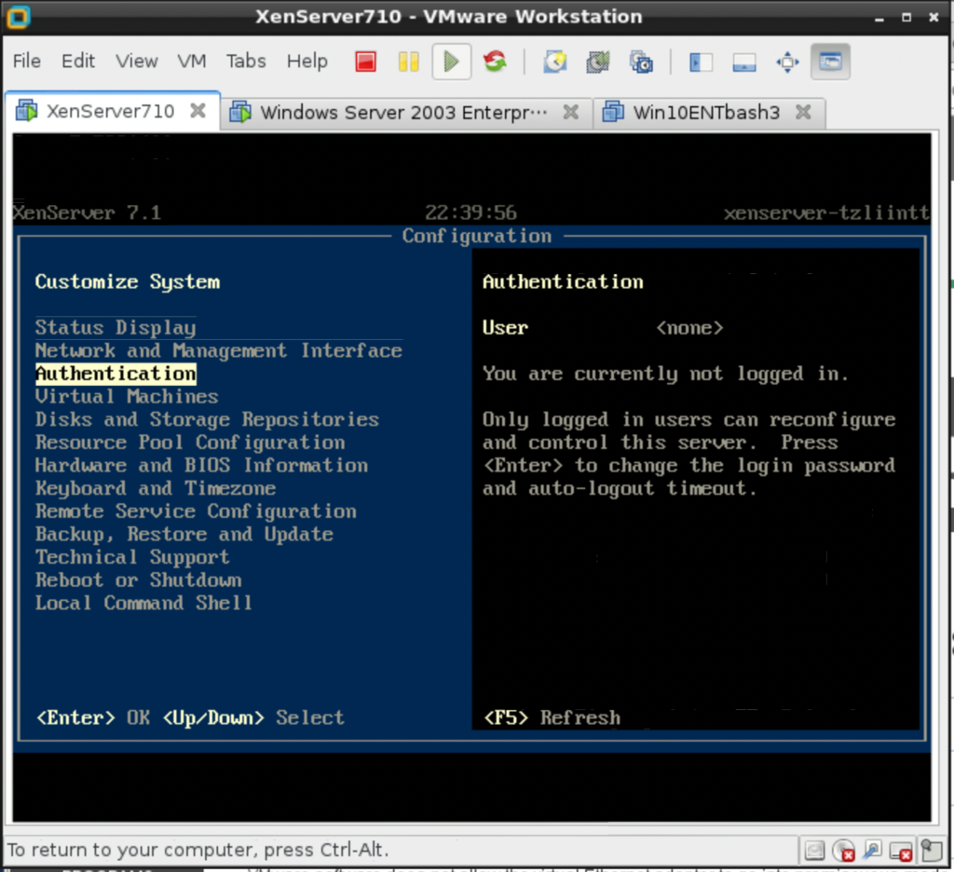Click the User <none> value
Image resolution: width=954 pixels, height=872 pixels.
coord(690,328)
